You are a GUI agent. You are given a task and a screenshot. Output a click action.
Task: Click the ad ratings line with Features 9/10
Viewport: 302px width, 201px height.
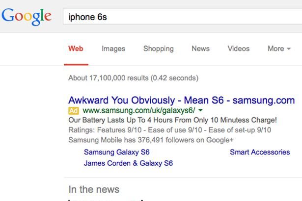coord(170,130)
